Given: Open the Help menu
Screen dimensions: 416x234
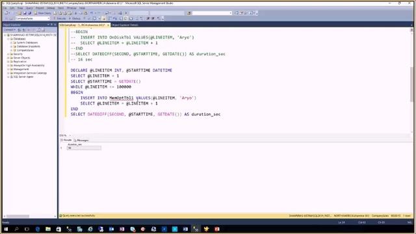Looking at the screenshot, I should pos(83,8).
